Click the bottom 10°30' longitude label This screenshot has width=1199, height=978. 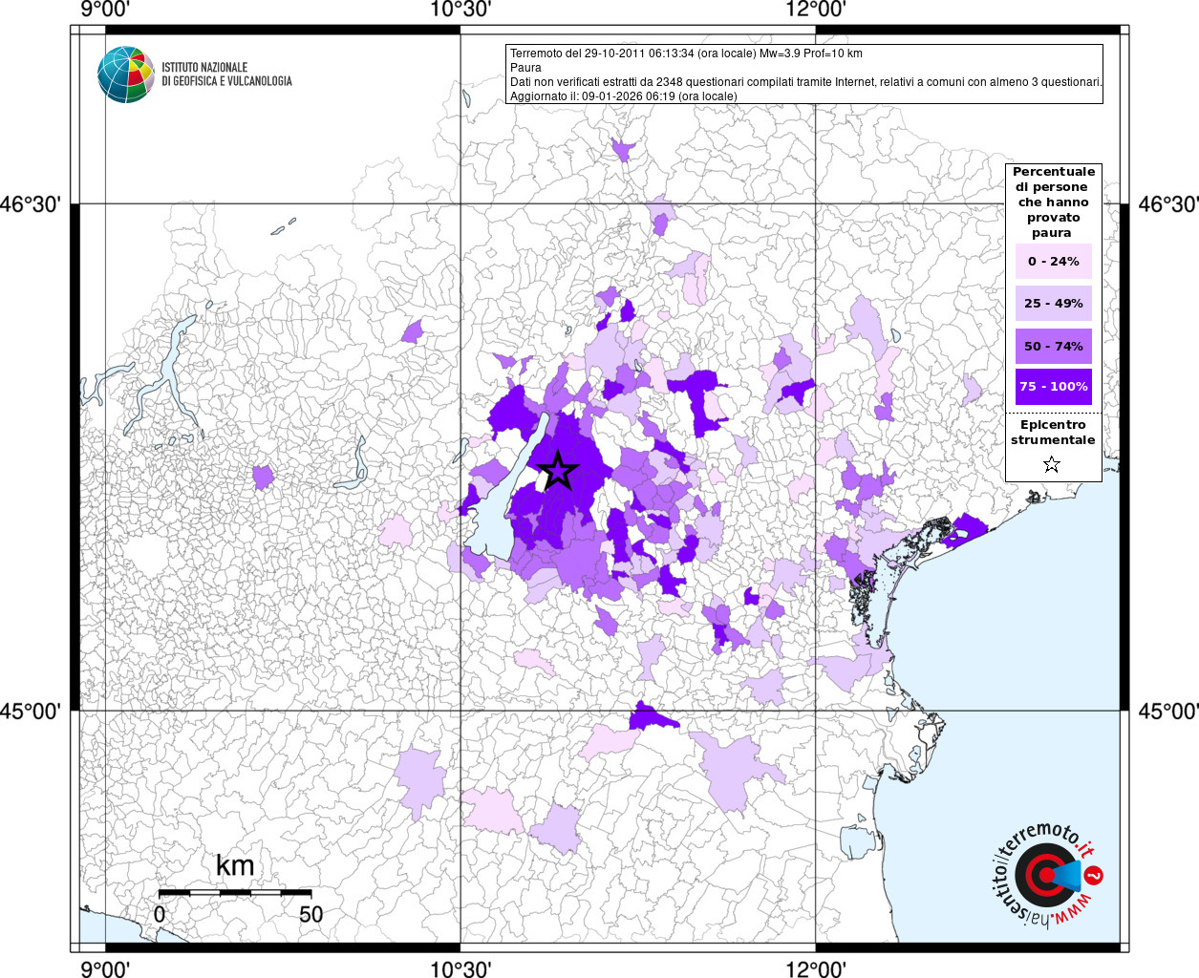tap(460, 968)
